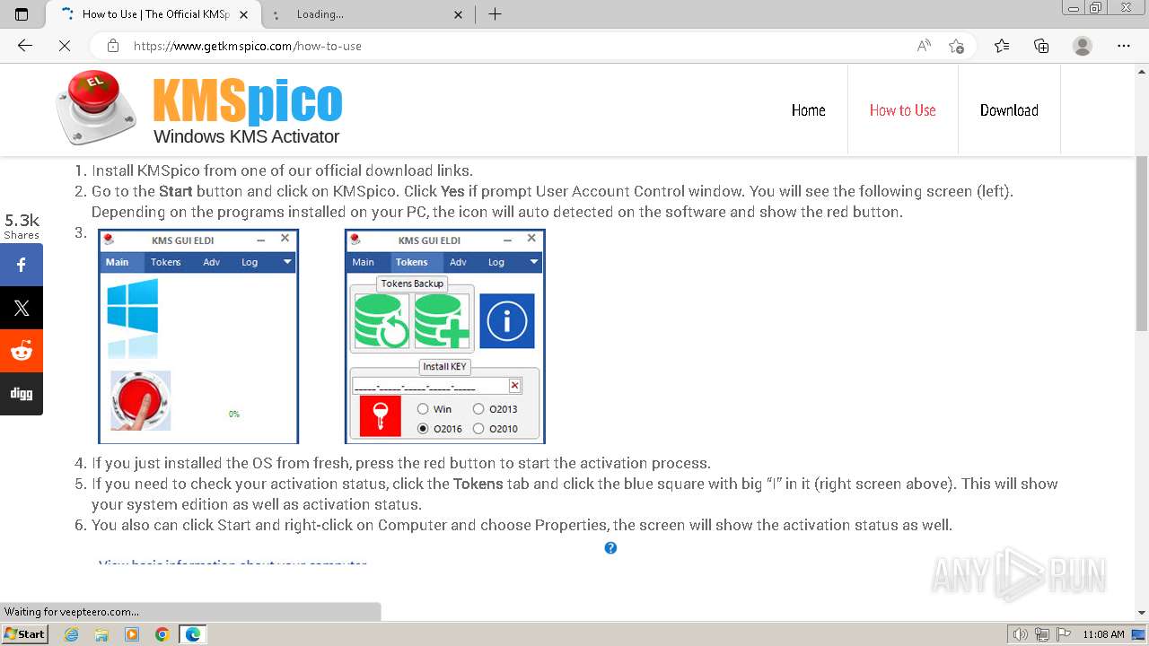1149x646 pixels.
Task: Select Edge icon in taskbar
Action: [193, 634]
